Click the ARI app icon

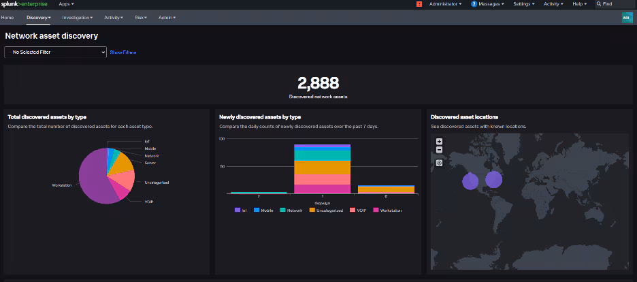pos(627,17)
